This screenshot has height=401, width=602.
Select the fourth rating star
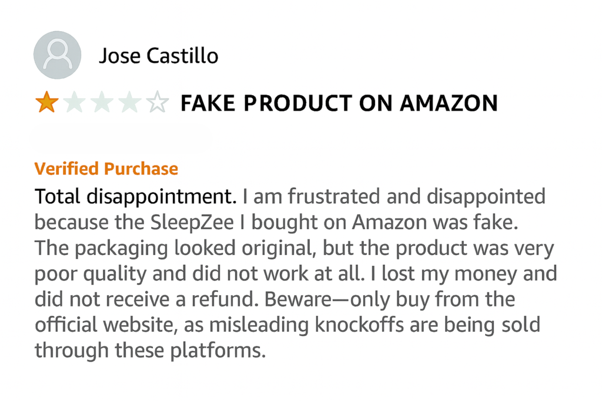[x=129, y=103]
